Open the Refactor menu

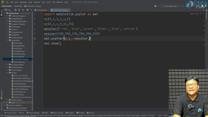pos(37,2)
